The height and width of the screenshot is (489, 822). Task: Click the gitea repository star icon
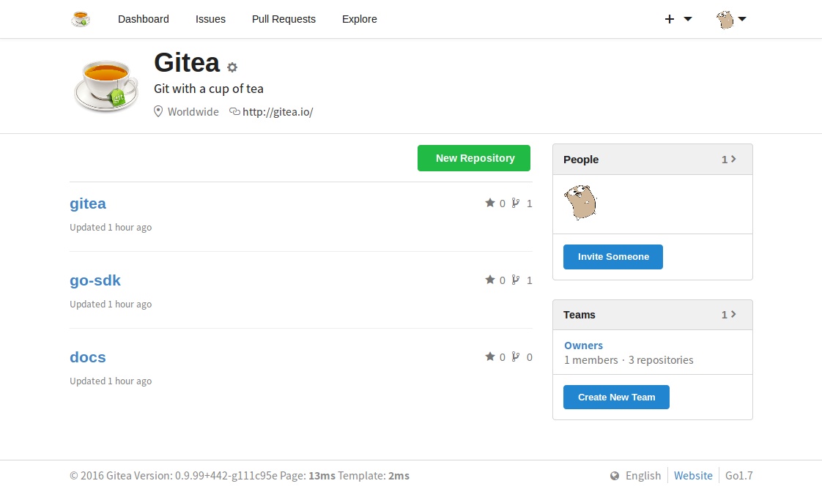(x=490, y=203)
